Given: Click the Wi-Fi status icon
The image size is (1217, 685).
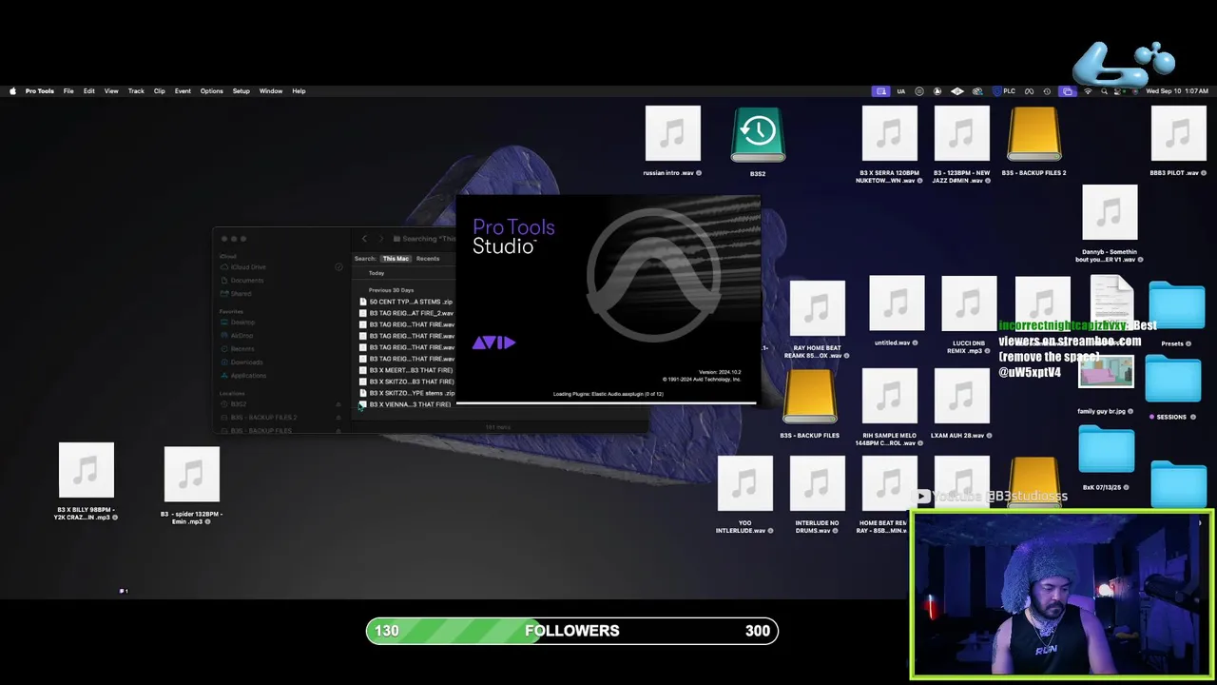Looking at the screenshot, I should coord(1088,91).
